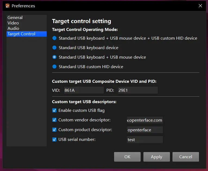Click the product descriptor field 'openterface'

[x=145, y=130]
